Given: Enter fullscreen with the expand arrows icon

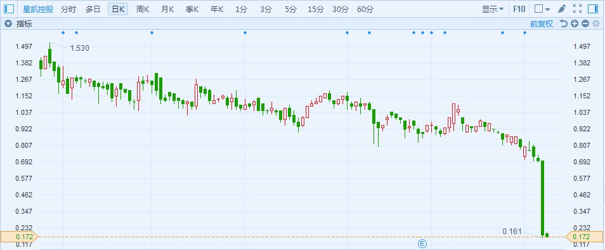Looking at the screenshot, I should [x=577, y=9].
